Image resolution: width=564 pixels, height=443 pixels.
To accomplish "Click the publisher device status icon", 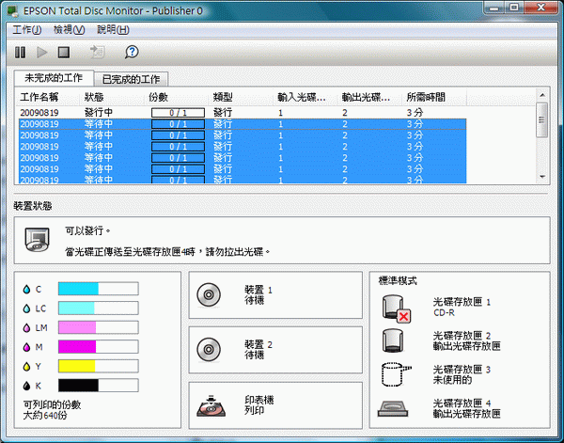I will [x=37, y=239].
